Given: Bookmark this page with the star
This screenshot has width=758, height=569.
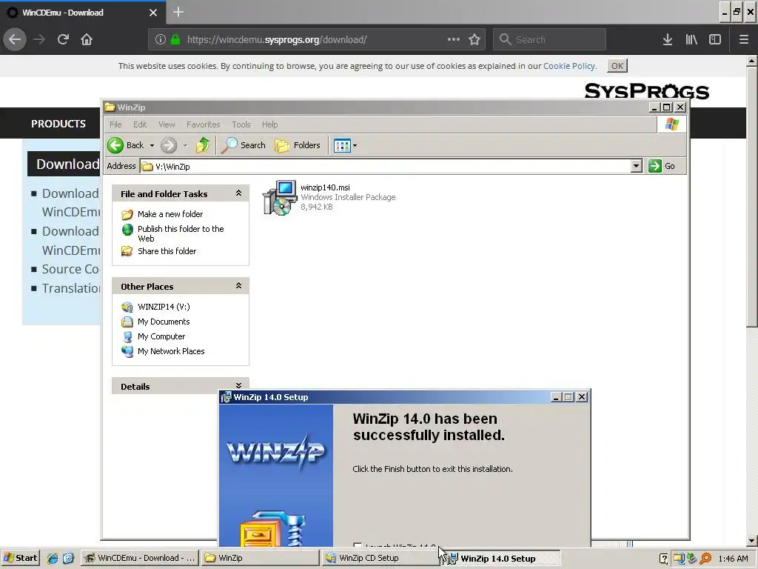Looking at the screenshot, I should point(474,39).
